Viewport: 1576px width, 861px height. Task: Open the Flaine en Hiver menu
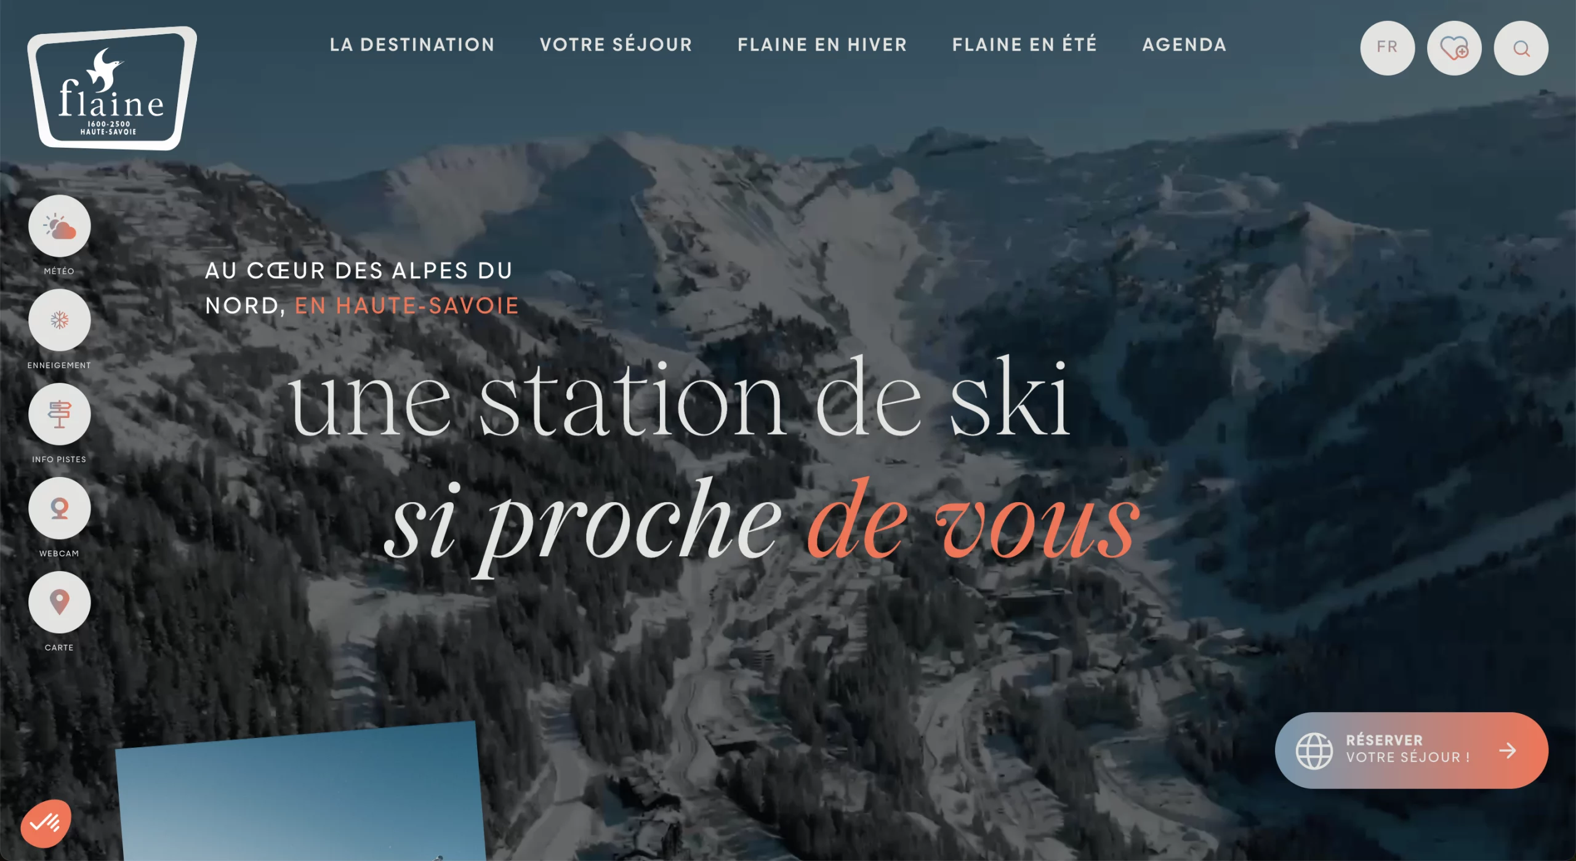[x=822, y=44]
